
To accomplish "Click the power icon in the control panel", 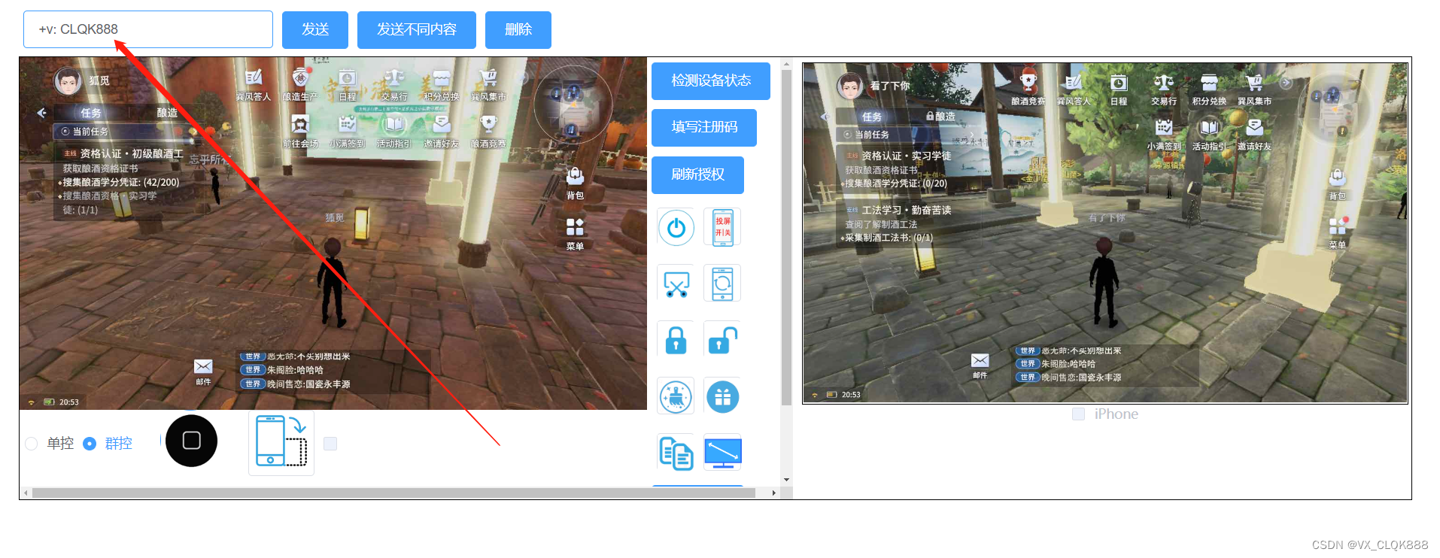I will 676,227.
